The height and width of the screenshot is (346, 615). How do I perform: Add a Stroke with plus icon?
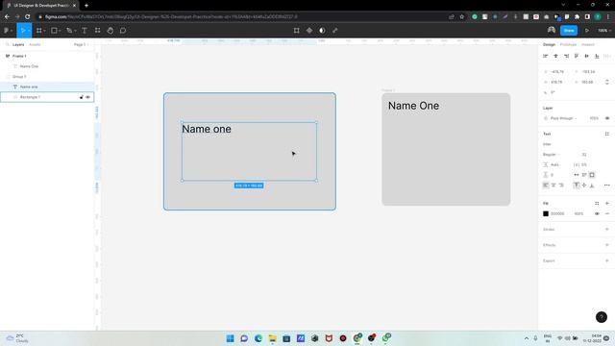click(607, 229)
